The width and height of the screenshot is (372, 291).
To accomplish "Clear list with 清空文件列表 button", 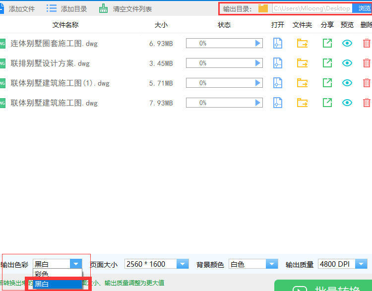I will (x=125, y=9).
